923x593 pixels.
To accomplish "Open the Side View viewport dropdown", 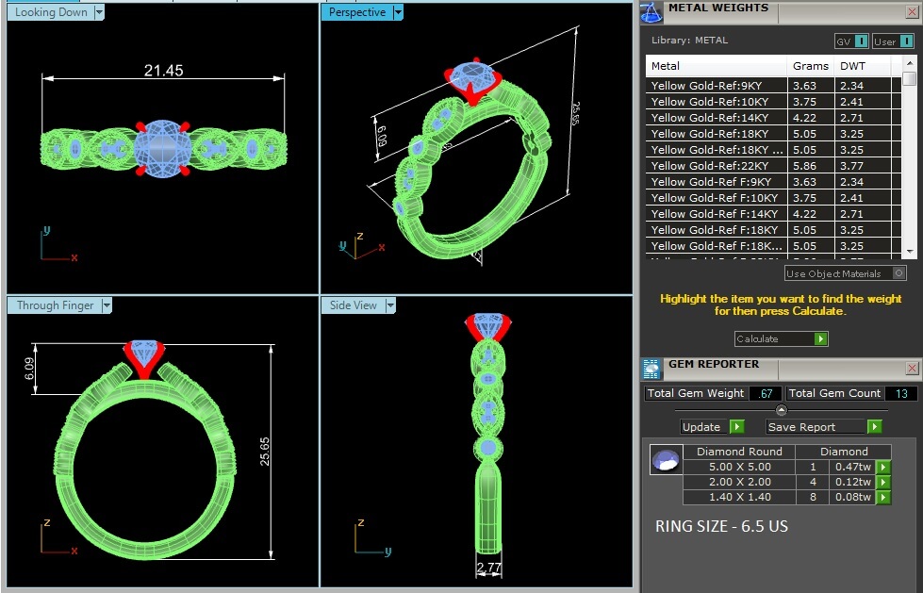I will coord(389,305).
